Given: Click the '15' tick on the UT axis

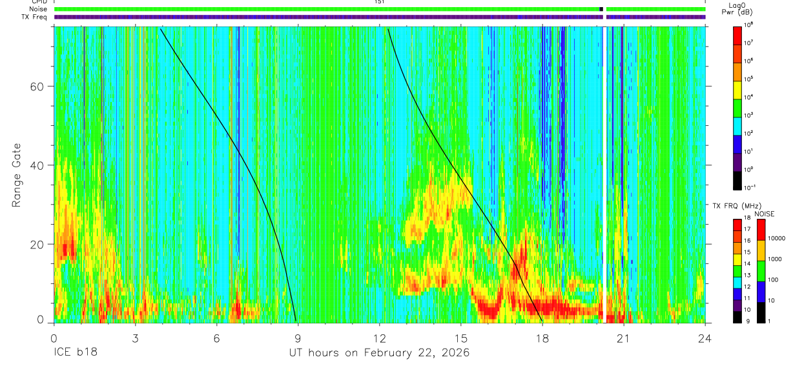Looking at the screenshot, I should (461, 338).
